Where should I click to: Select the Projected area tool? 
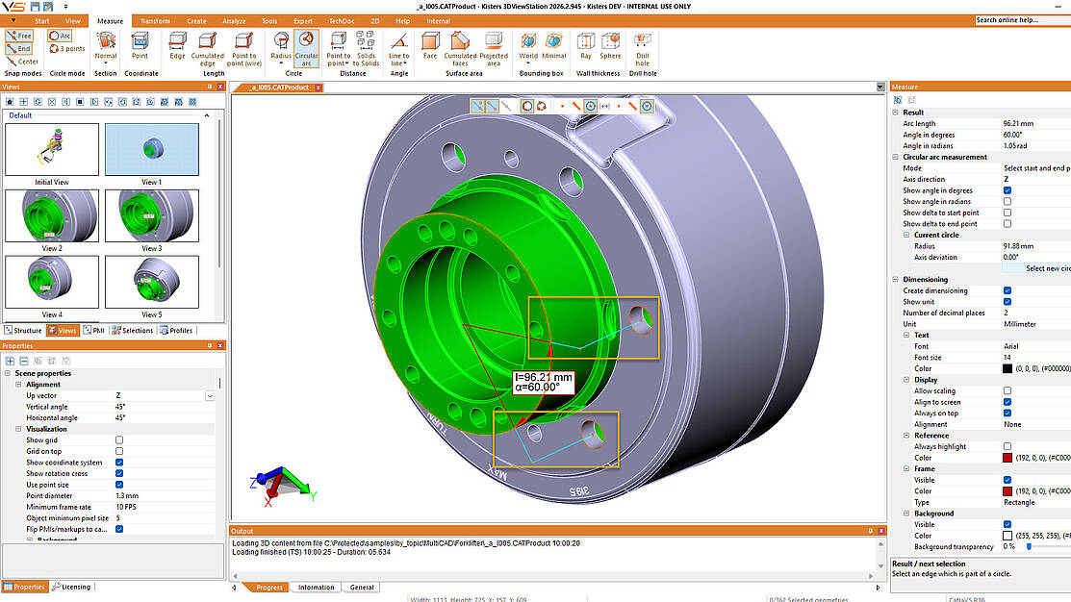point(493,48)
